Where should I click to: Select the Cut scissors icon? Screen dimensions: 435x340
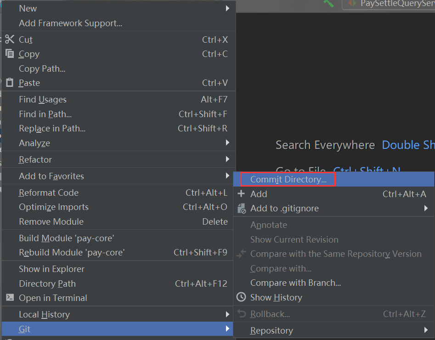coord(10,40)
